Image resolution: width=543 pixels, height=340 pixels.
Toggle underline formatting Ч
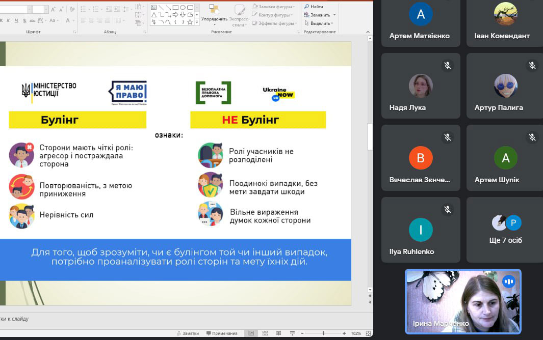(x=16, y=20)
